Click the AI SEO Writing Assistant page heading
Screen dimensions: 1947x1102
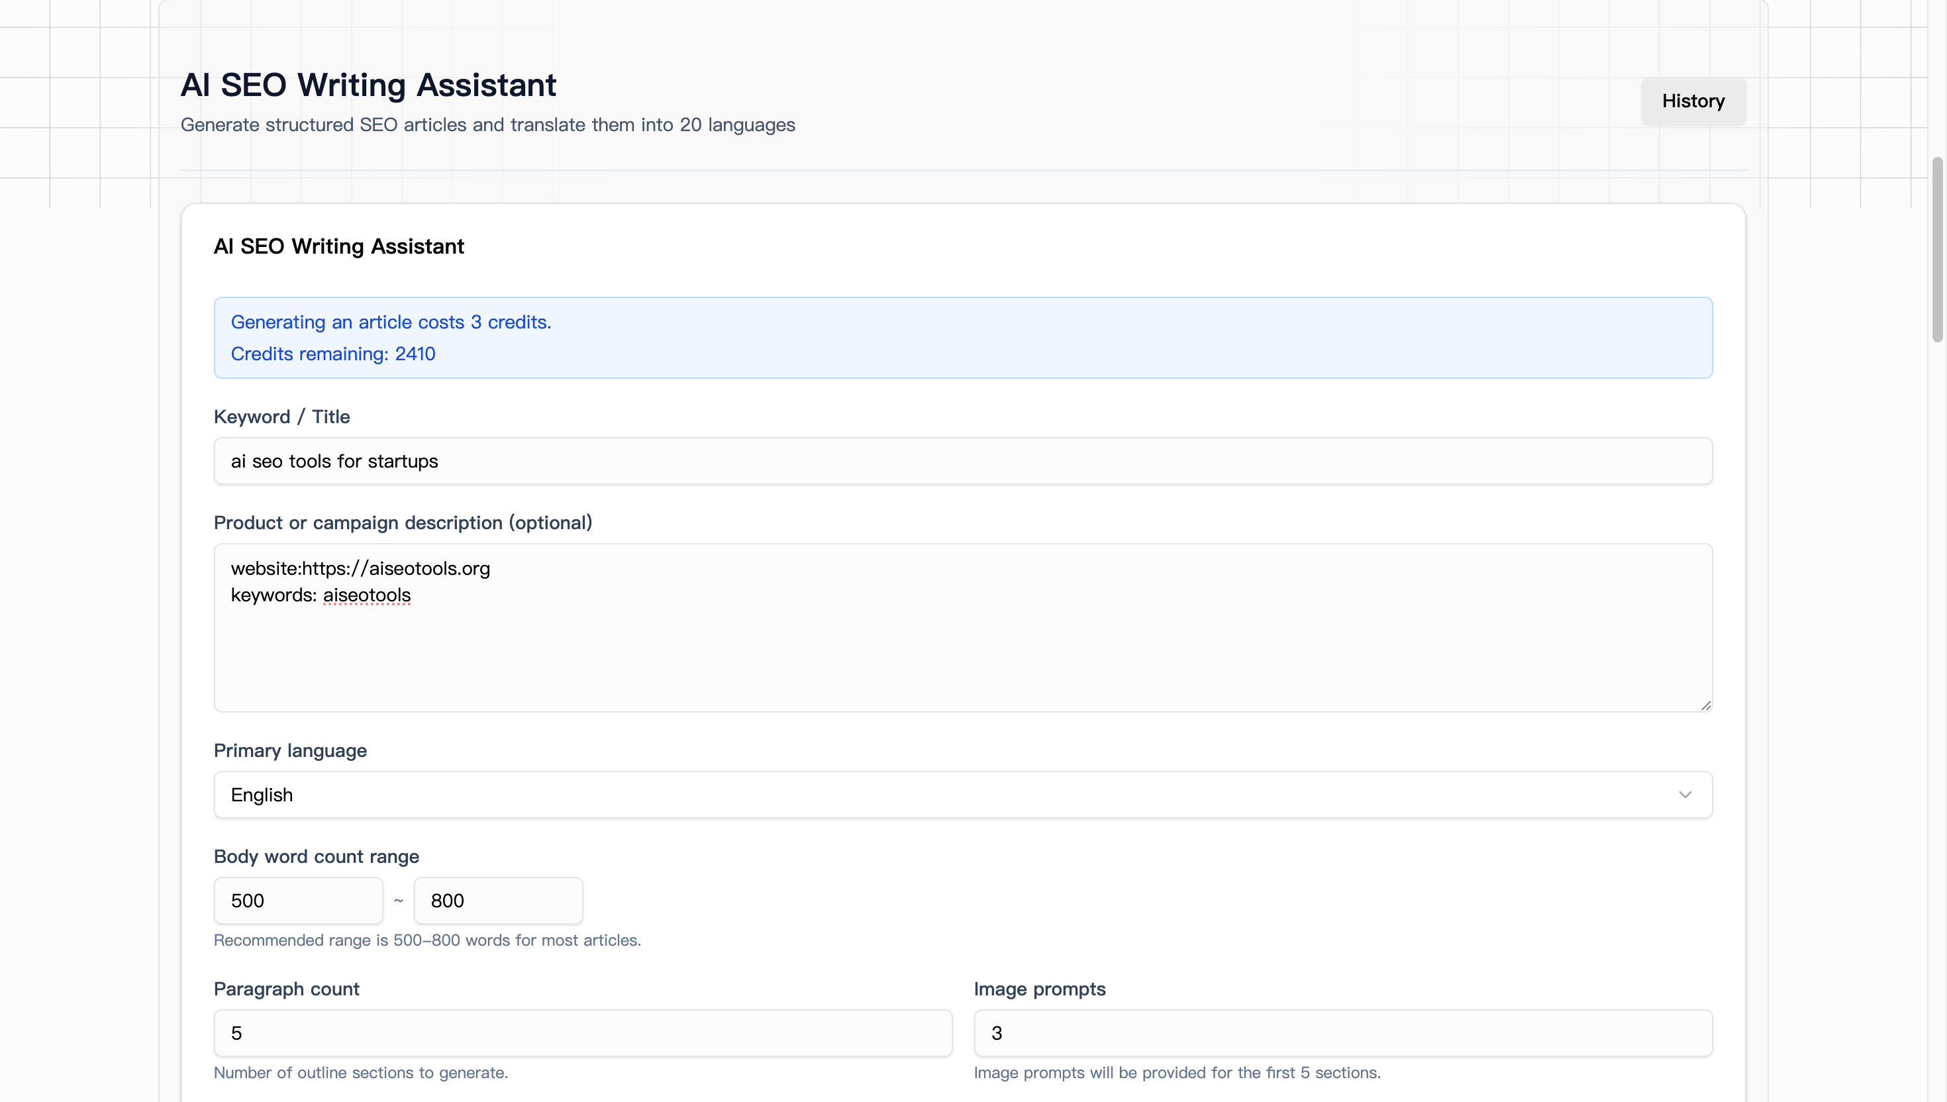click(368, 84)
